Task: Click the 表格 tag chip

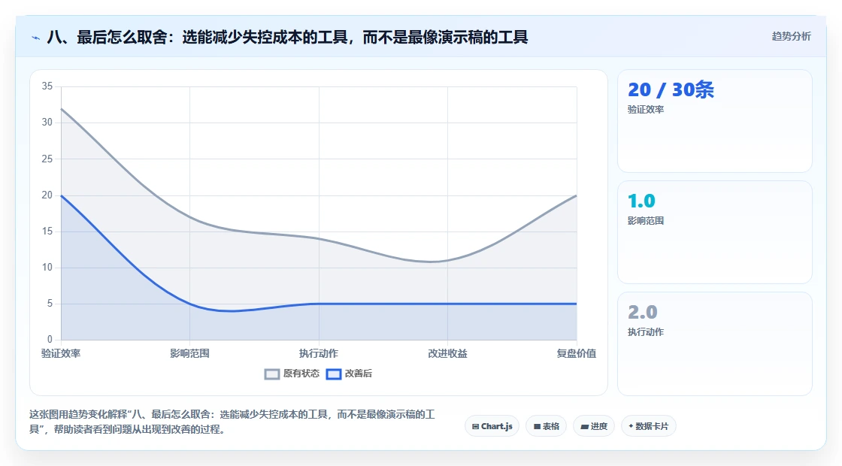Action: tap(546, 426)
